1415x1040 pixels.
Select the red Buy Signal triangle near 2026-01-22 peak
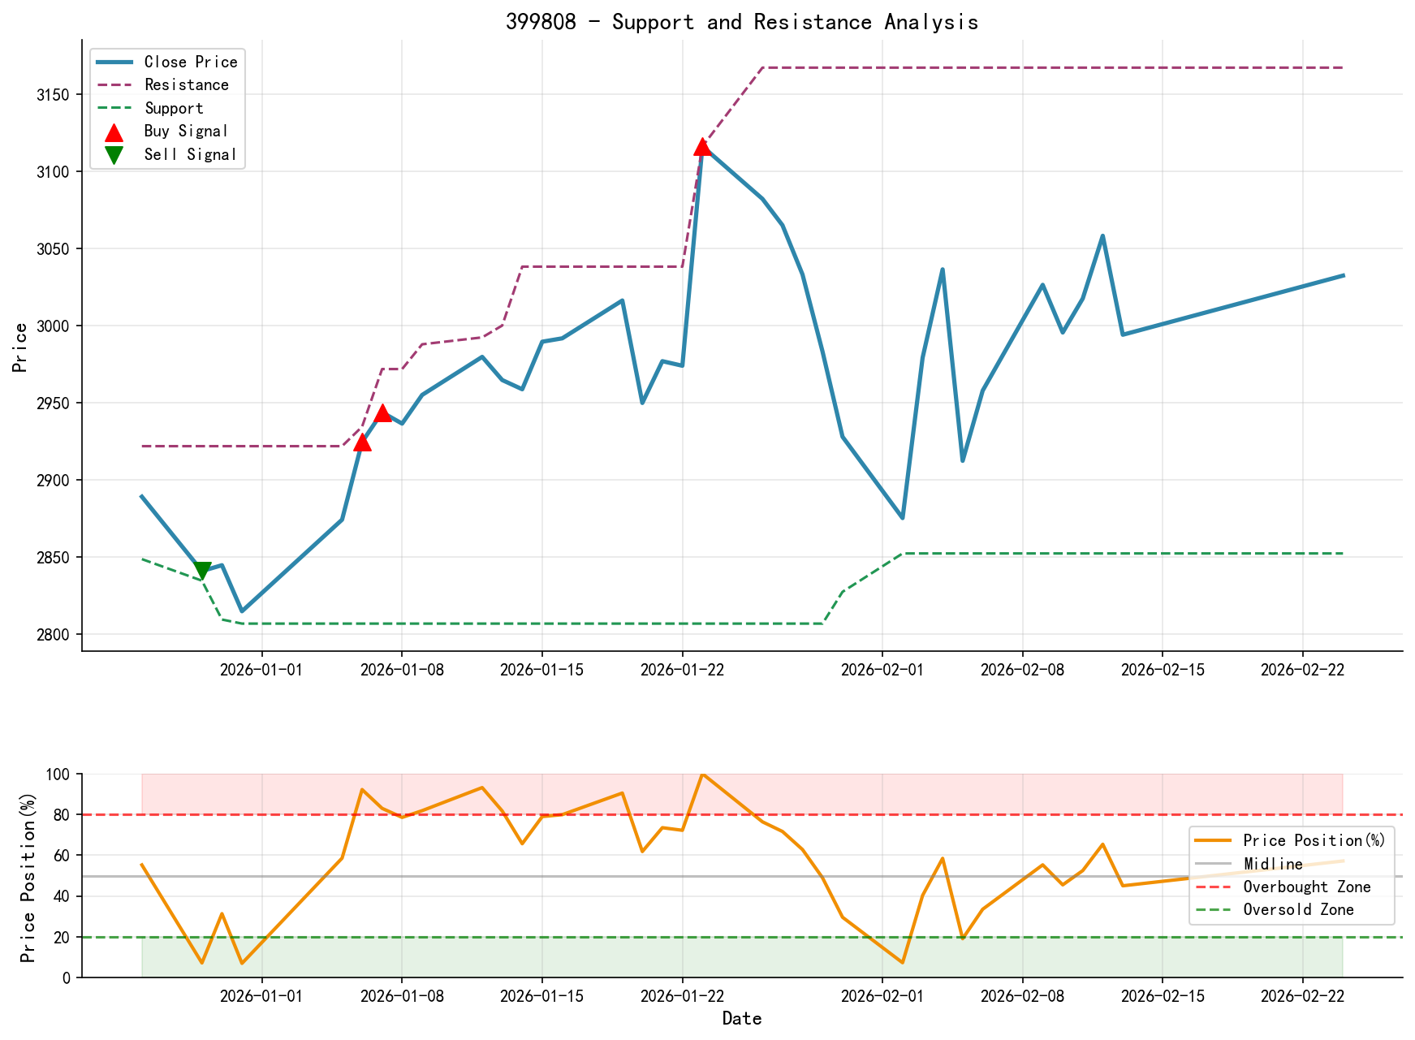(x=703, y=147)
